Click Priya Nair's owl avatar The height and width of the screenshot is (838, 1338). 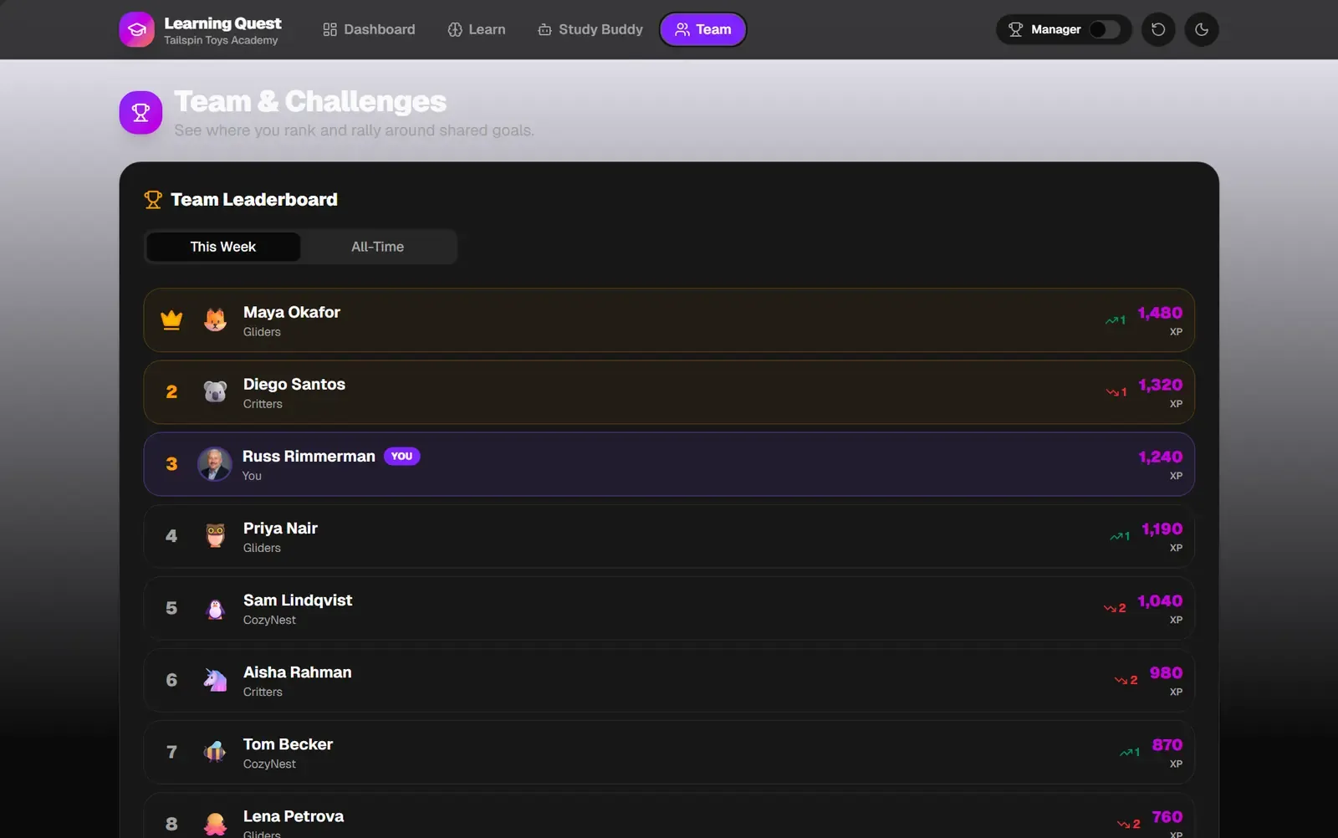(215, 536)
